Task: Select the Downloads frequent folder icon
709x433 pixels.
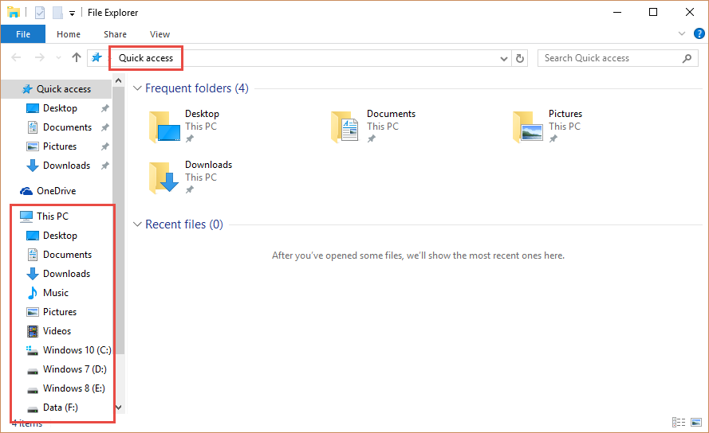Action: 165,177
